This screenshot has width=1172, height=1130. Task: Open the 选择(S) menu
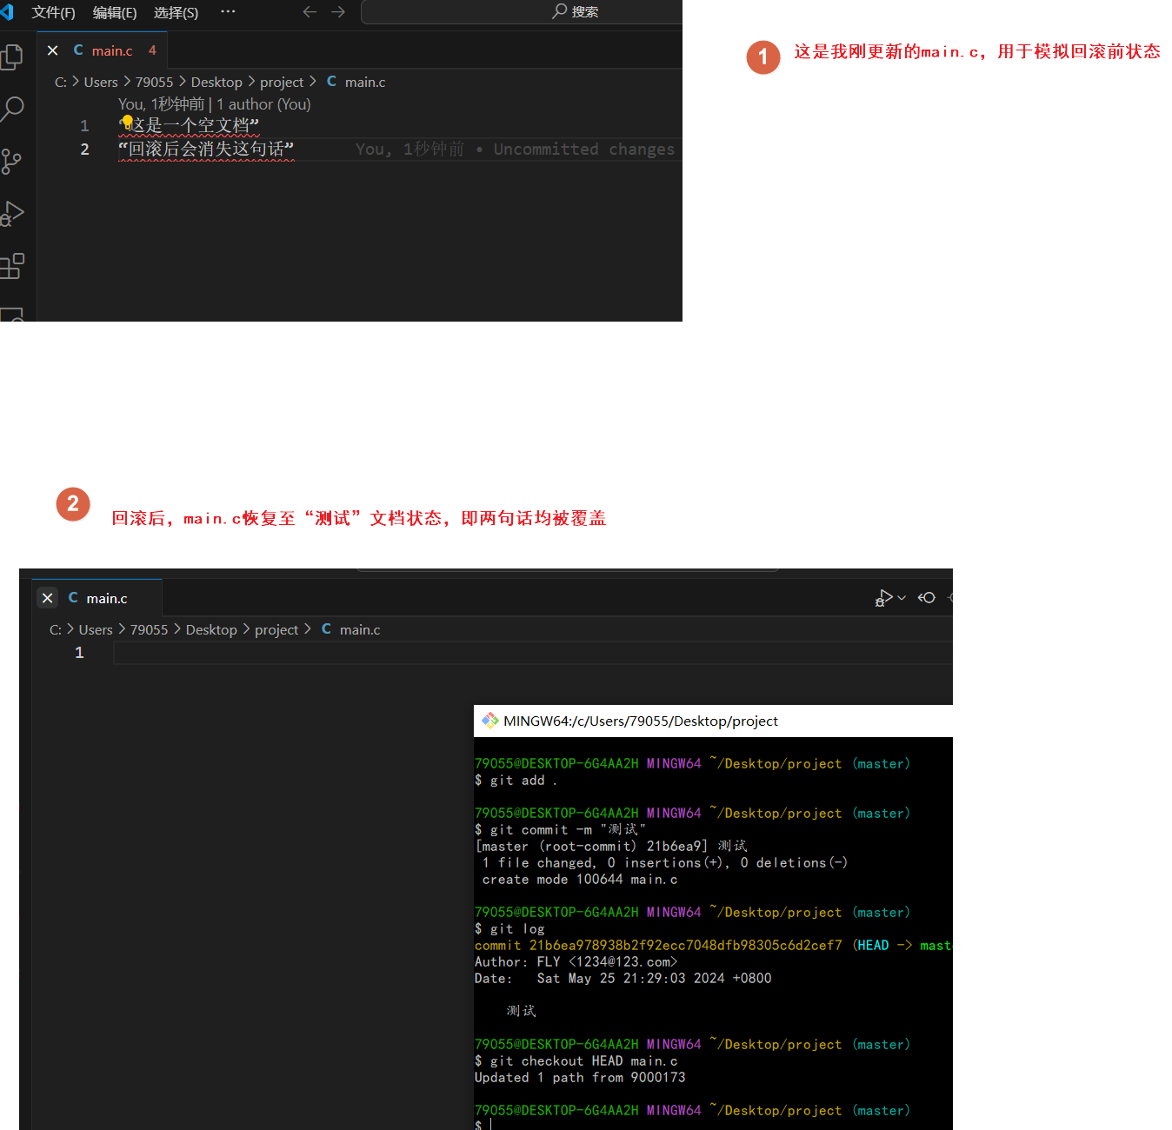[176, 12]
